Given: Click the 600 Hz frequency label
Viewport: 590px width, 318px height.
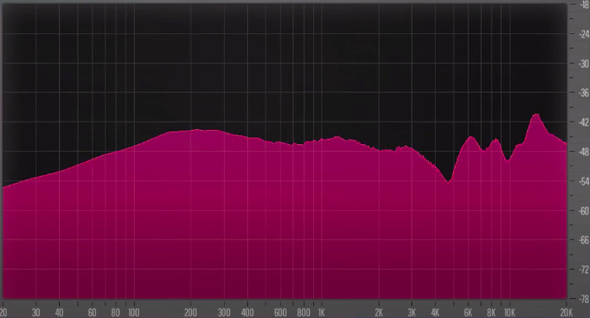Looking at the screenshot, I should (280, 312).
